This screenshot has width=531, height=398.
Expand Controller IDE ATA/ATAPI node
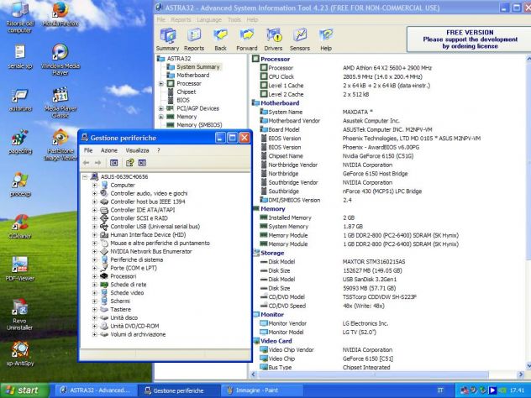click(94, 210)
